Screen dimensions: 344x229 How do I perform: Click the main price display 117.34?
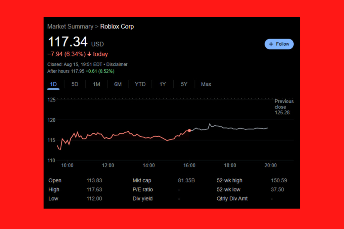[x=68, y=42]
